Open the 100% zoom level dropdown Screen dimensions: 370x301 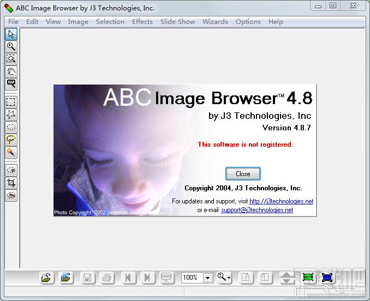pyautogui.click(x=208, y=278)
